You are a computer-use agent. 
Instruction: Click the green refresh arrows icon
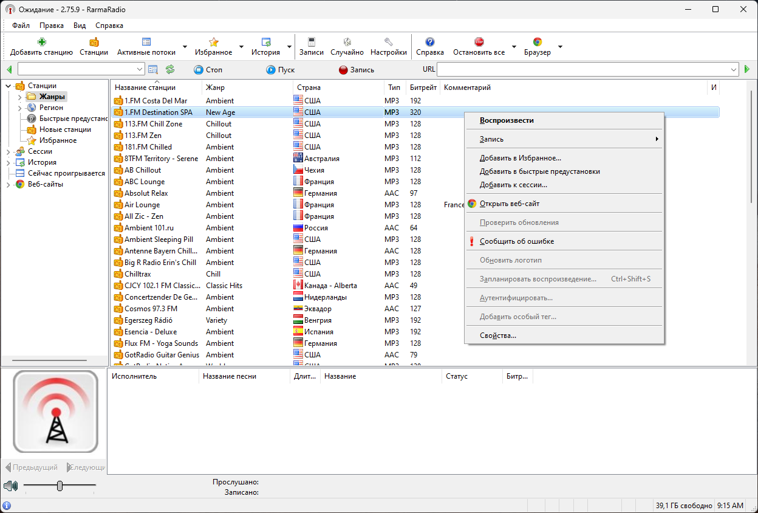(170, 69)
